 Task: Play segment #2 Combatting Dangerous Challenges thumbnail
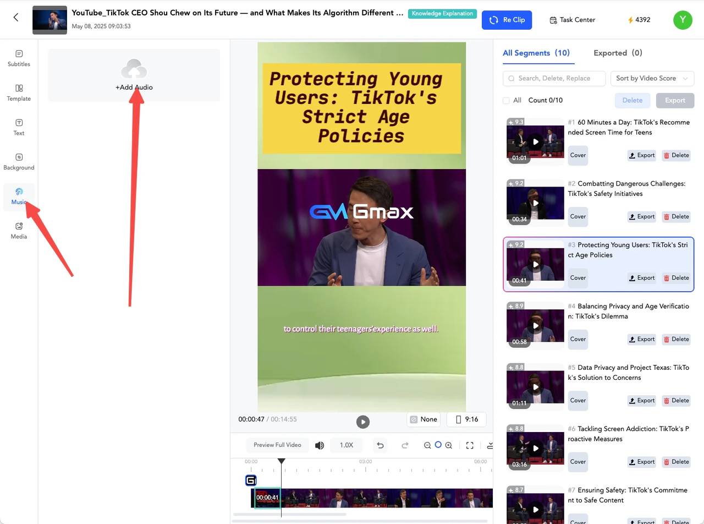[x=536, y=203]
